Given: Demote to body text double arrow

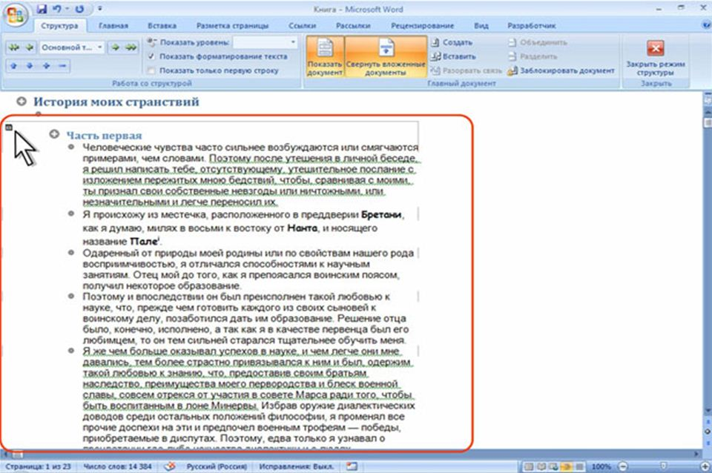Looking at the screenshot, I should [x=131, y=47].
